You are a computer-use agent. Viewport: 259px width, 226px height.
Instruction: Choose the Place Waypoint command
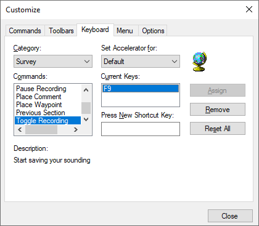[x=39, y=105]
